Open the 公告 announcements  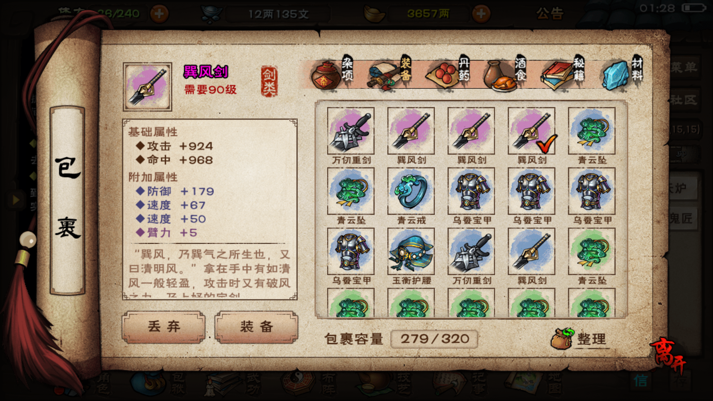pyautogui.click(x=550, y=14)
